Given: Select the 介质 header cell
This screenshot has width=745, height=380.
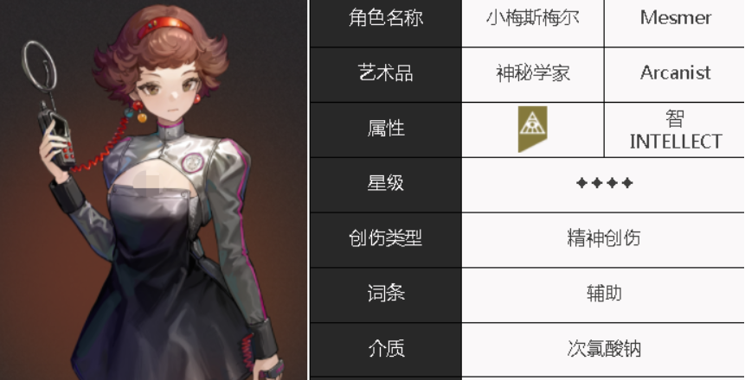Looking at the screenshot, I should click(x=385, y=350).
